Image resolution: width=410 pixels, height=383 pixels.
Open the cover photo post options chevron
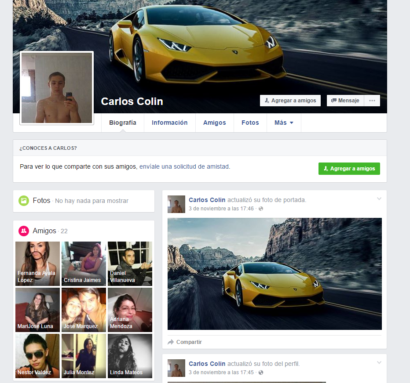click(x=379, y=199)
